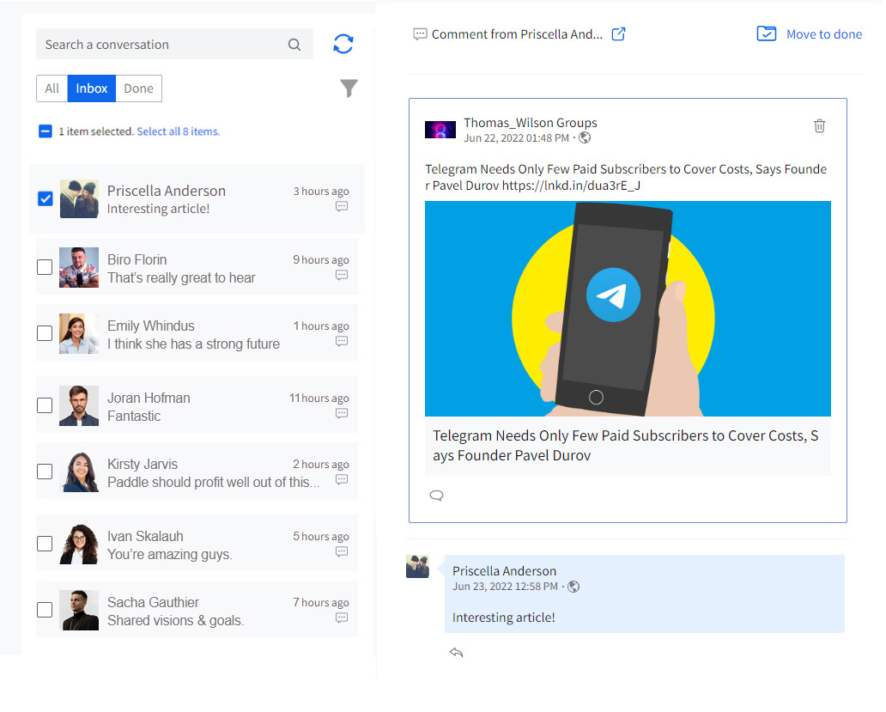Open Kirsty Jarvis 'Paddle should profit' message

point(213,483)
